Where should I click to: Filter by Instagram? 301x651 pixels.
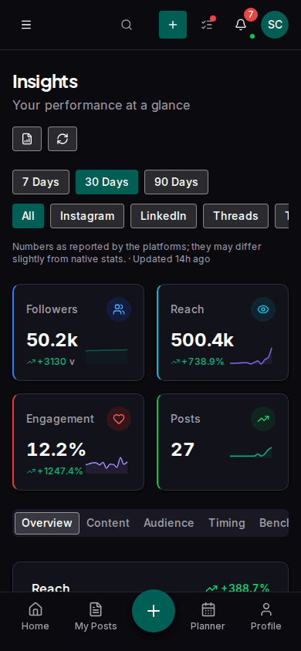coord(87,216)
